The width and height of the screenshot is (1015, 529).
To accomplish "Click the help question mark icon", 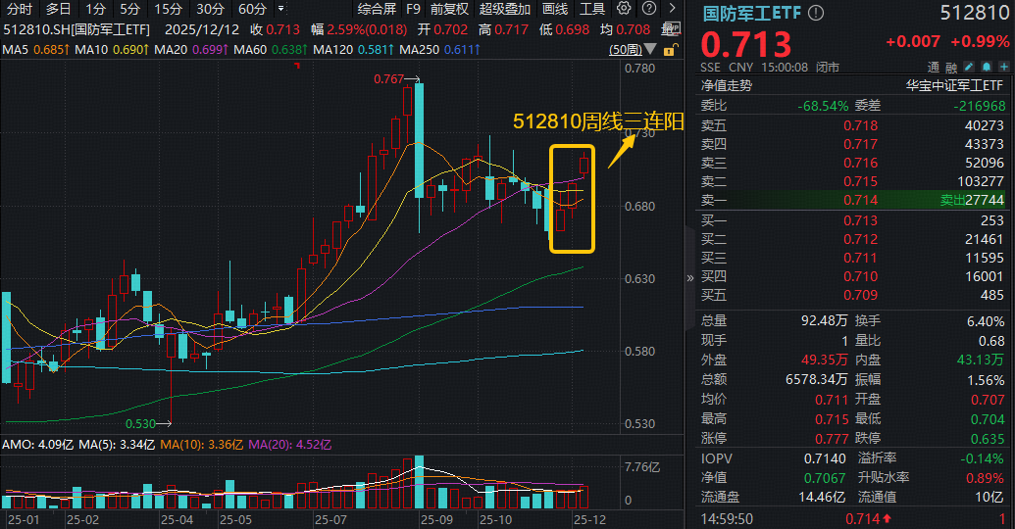I will [x=649, y=9].
